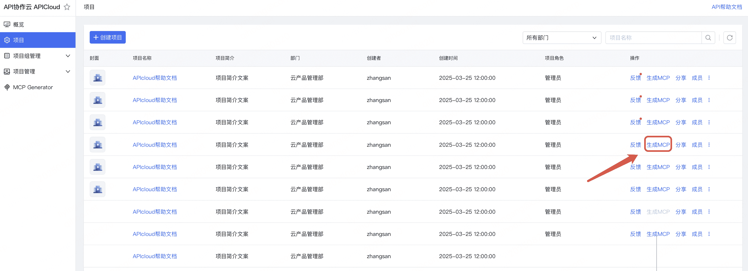Click 反馈 with red dot in the second row

pyautogui.click(x=635, y=100)
